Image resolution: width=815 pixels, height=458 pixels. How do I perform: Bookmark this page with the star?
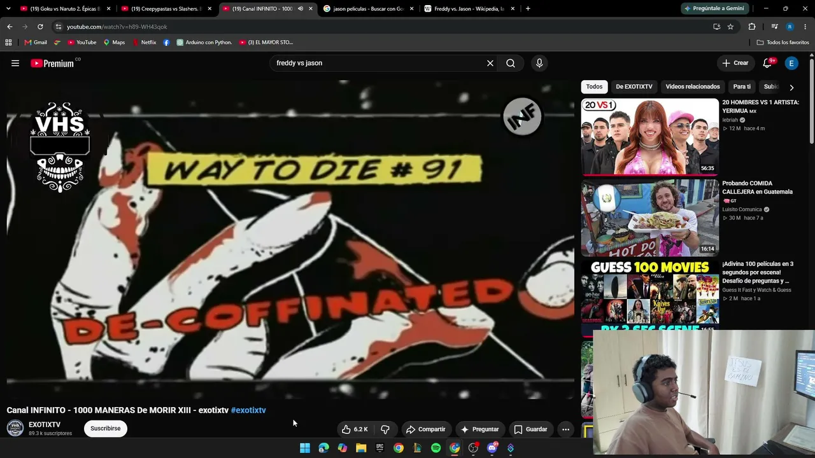[x=730, y=27]
